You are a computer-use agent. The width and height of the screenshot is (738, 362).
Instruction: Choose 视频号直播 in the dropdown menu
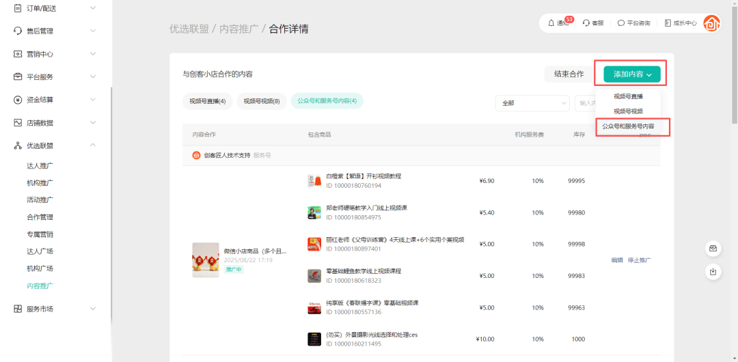click(x=628, y=96)
